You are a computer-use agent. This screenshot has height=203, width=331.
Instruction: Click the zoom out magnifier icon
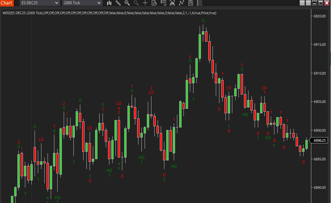click(136, 3)
